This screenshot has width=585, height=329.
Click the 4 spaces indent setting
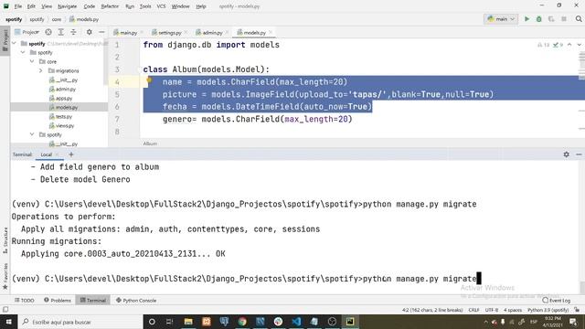click(x=513, y=310)
